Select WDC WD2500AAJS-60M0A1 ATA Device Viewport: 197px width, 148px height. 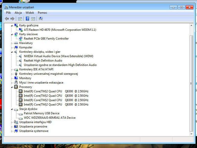(x=50, y=118)
